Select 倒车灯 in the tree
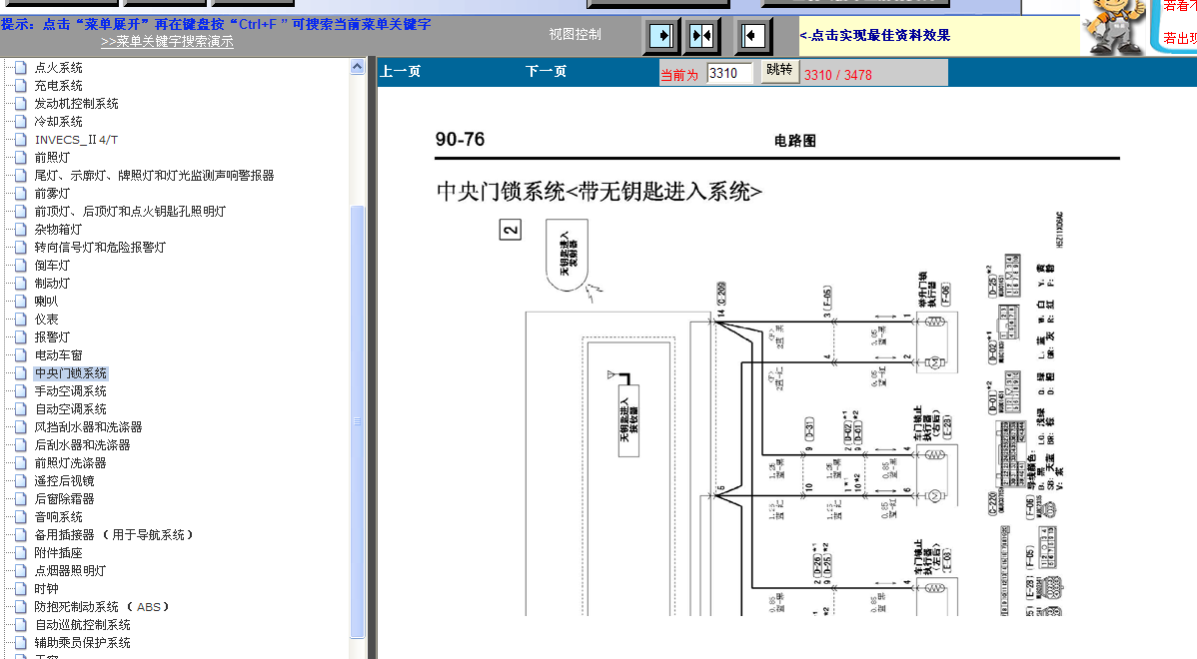The height and width of the screenshot is (659, 1197). tap(52, 266)
